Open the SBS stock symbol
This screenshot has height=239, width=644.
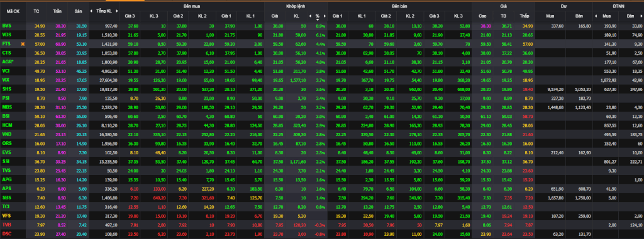pos(6,197)
